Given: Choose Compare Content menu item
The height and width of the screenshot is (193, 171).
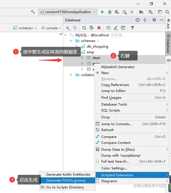Looking at the screenshot, I should click(x=132, y=143).
